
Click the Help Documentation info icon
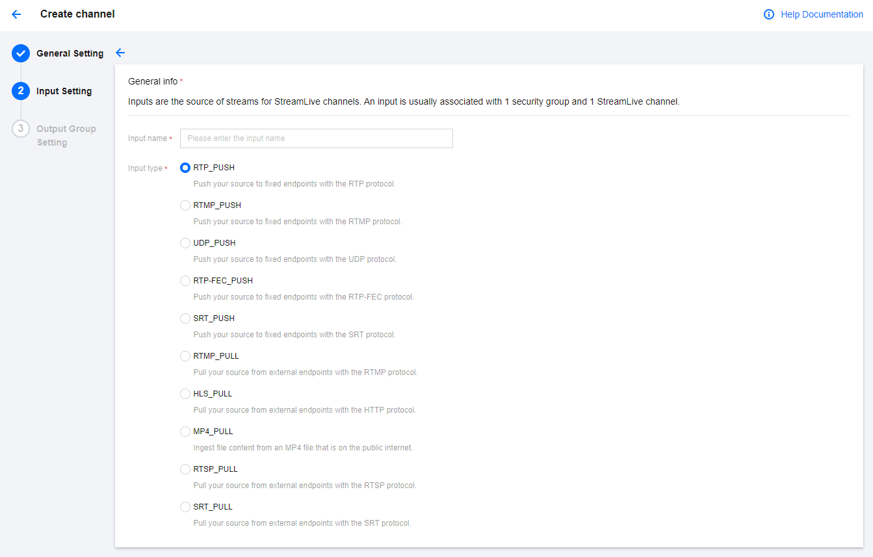pos(769,14)
